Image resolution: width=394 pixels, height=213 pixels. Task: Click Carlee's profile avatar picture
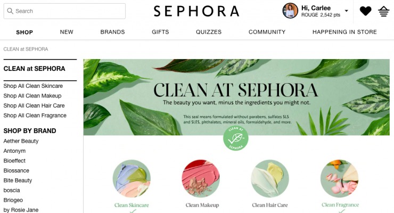coord(290,11)
